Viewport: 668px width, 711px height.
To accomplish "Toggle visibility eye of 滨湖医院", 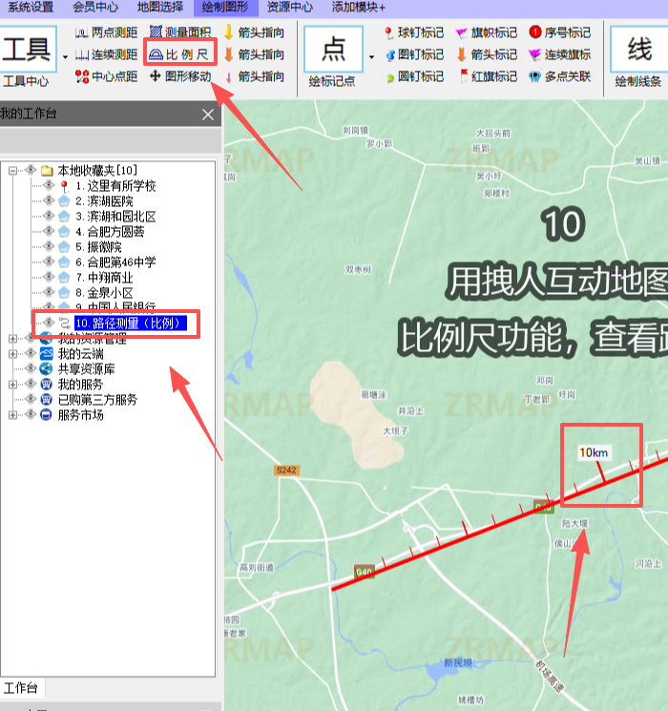I will 49,201.
